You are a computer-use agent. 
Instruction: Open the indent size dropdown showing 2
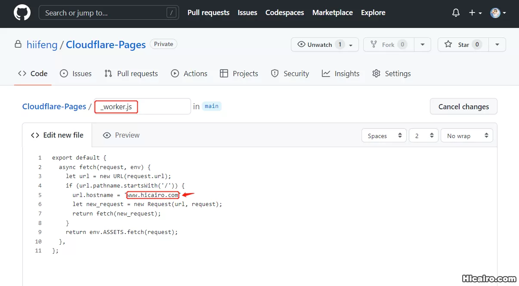[423, 135]
